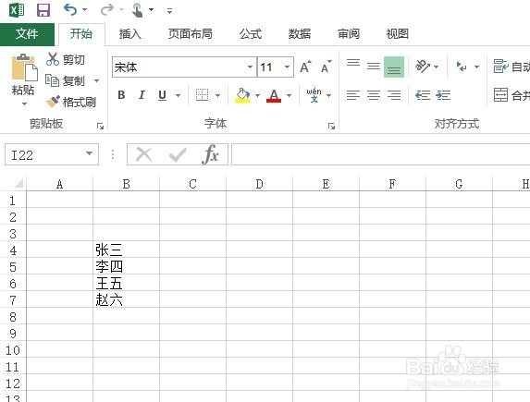Screen dimensions: 530x402
Task: Click the fx insert function icon
Action: (210, 154)
